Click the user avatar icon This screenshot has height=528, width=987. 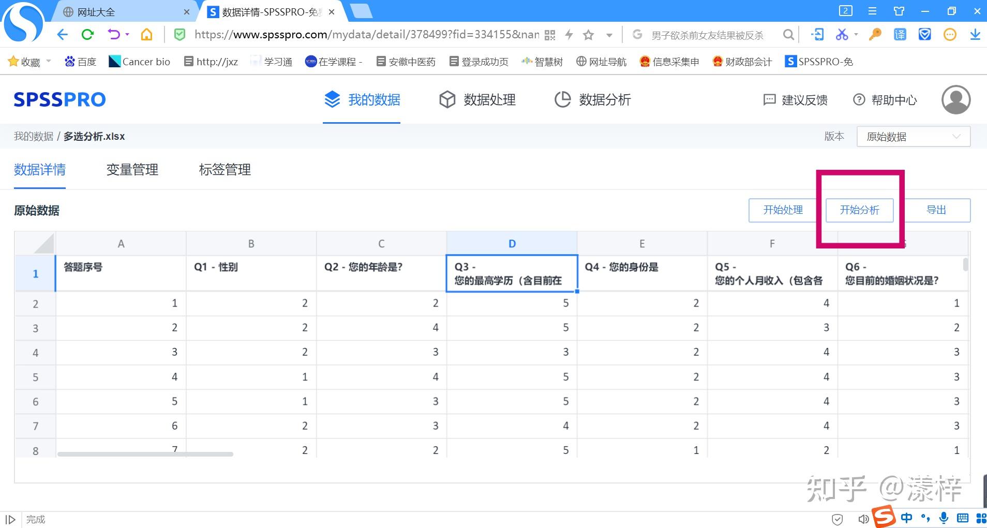coord(954,99)
